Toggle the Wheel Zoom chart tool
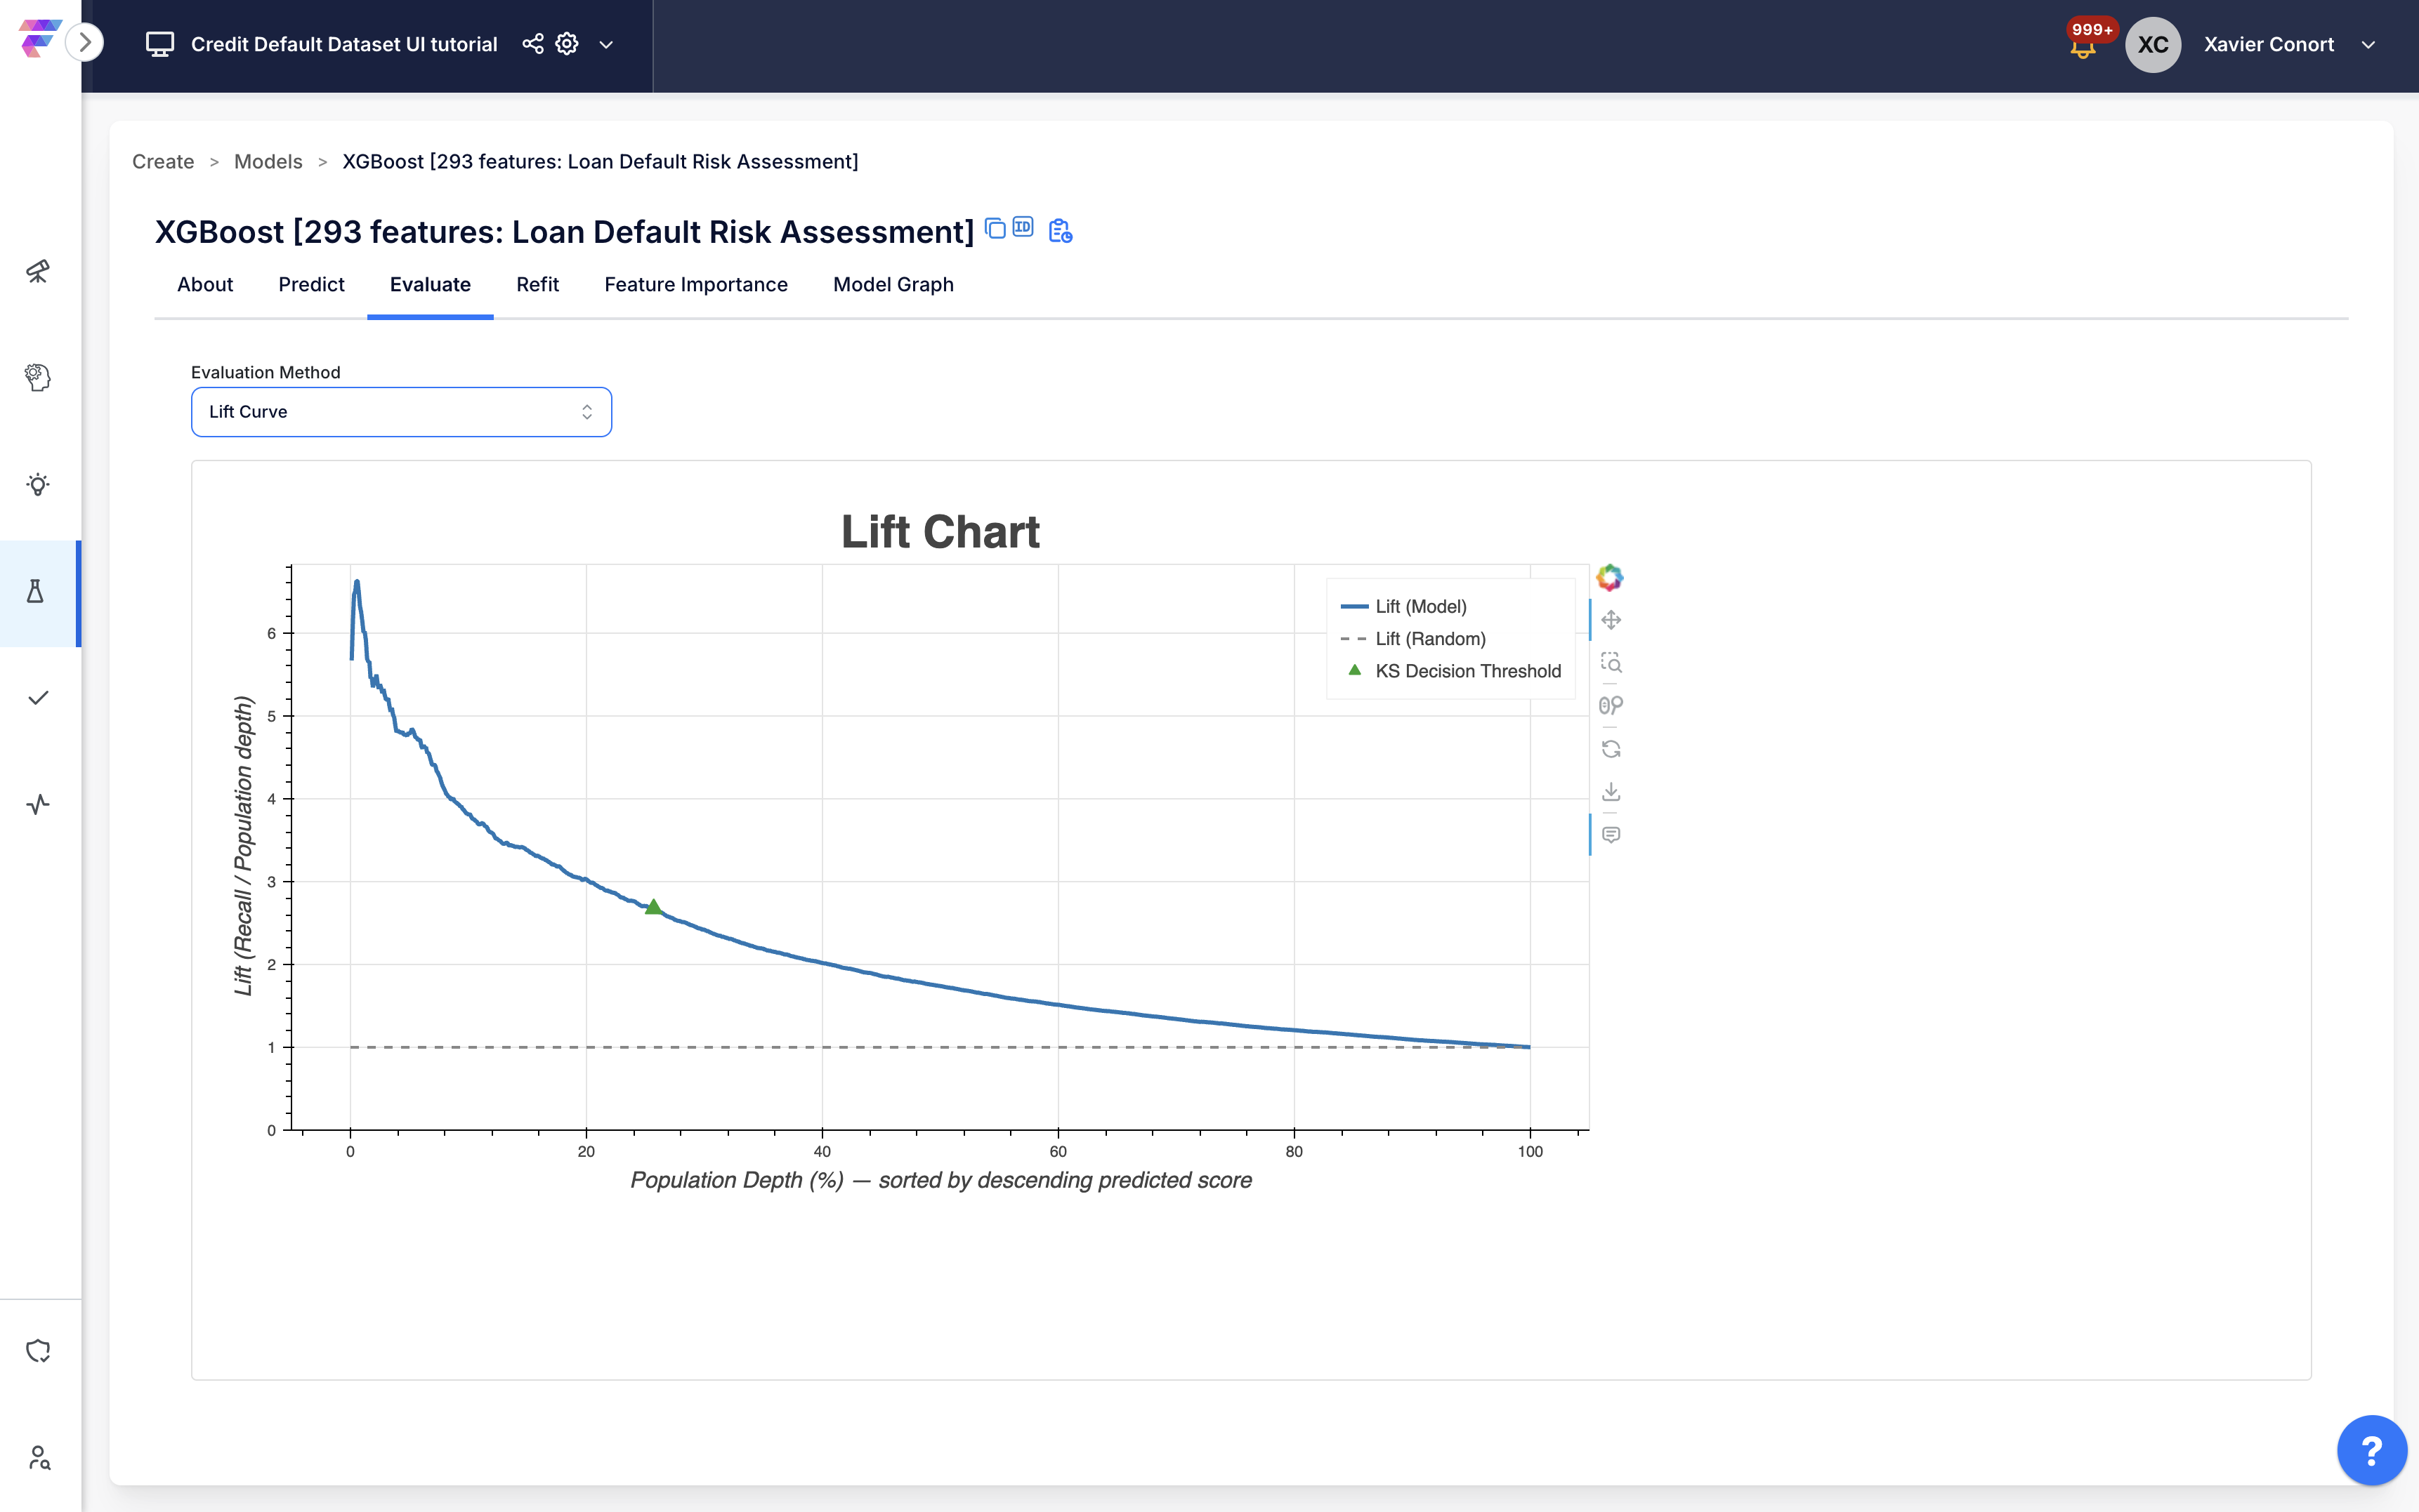 pyautogui.click(x=1611, y=705)
